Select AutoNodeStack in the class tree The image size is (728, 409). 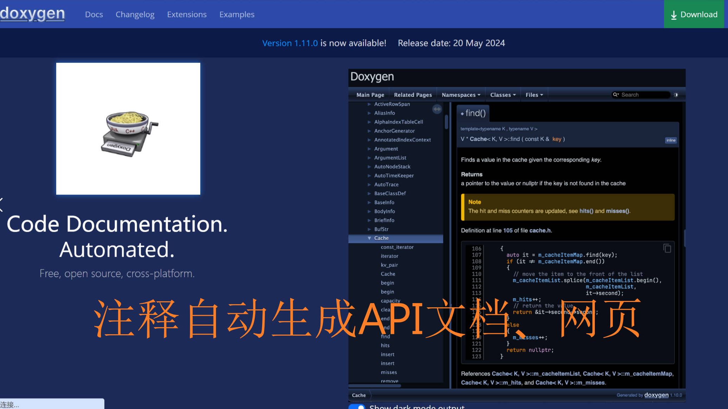tap(392, 167)
